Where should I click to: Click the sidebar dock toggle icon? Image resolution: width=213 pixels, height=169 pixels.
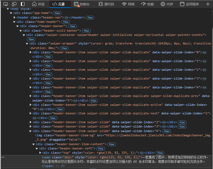tap(23, 4)
